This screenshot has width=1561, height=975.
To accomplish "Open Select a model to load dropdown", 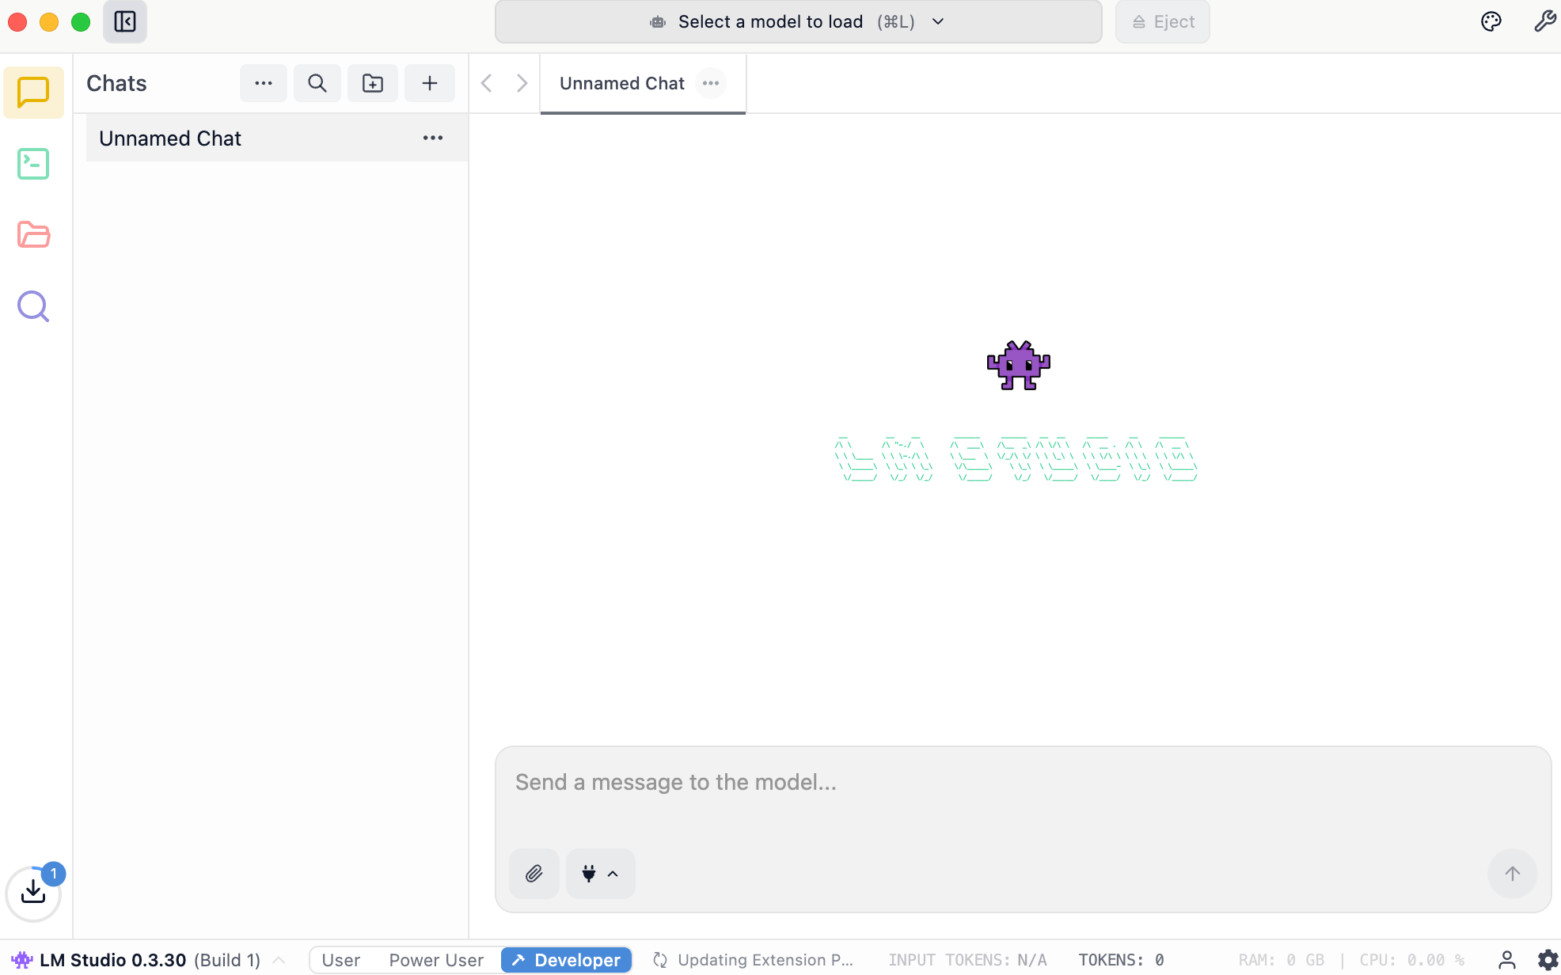I will pyautogui.click(x=799, y=21).
